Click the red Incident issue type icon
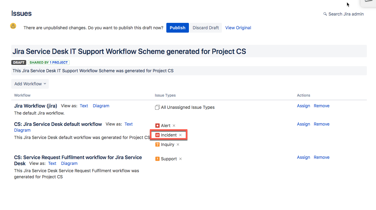This screenshot has height=210, width=376. click(157, 135)
